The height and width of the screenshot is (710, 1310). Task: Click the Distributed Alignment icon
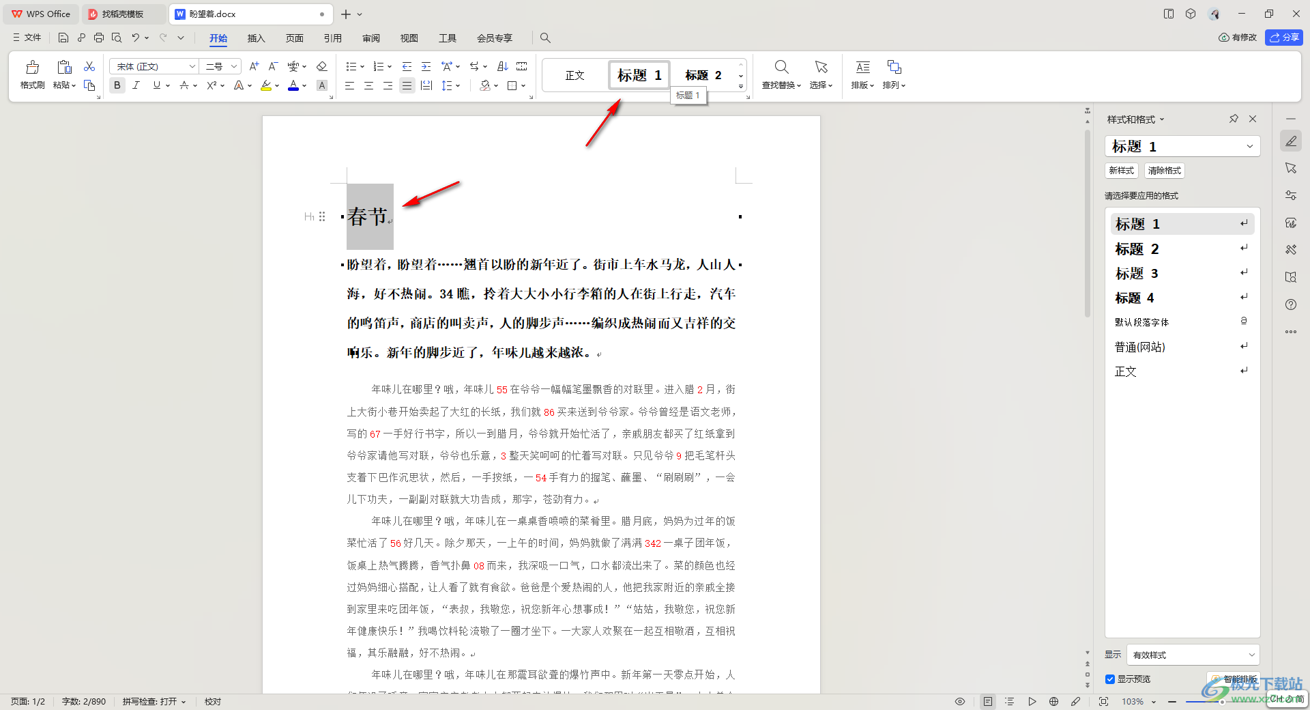click(426, 85)
